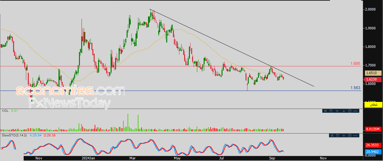The width and height of the screenshot is (383, 161).
Task: Click the 1.7000 price axis label
Action: point(370,65)
